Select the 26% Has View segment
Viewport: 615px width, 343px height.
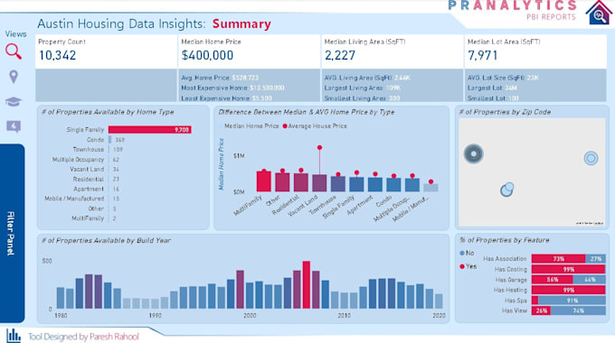click(541, 311)
